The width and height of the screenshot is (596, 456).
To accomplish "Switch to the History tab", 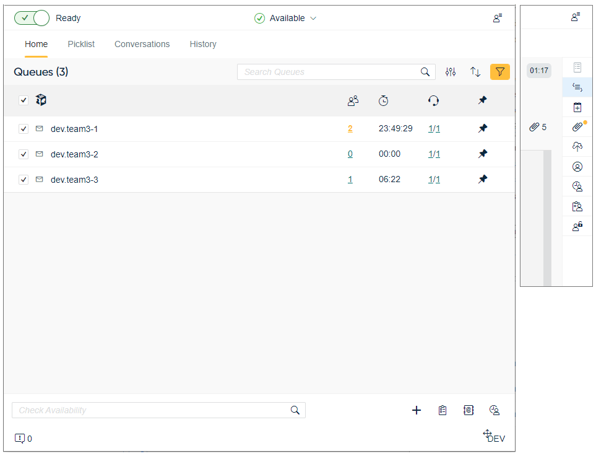I will pyautogui.click(x=203, y=44).
